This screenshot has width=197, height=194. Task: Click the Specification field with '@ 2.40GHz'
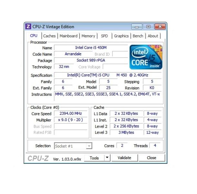108,75
